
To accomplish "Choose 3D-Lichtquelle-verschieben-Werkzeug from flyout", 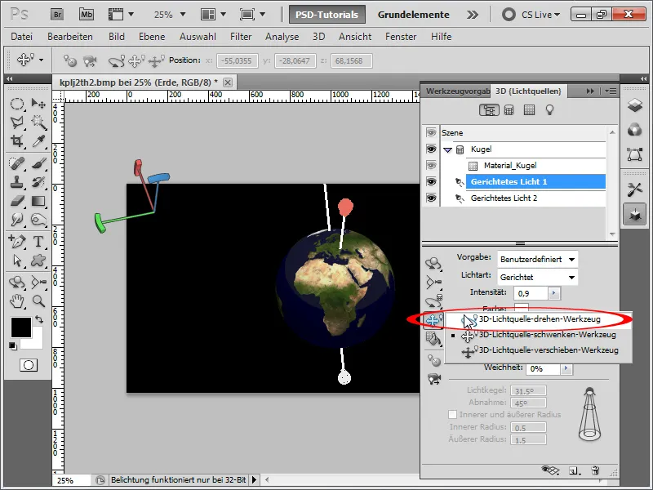I will tap(539, 350).
